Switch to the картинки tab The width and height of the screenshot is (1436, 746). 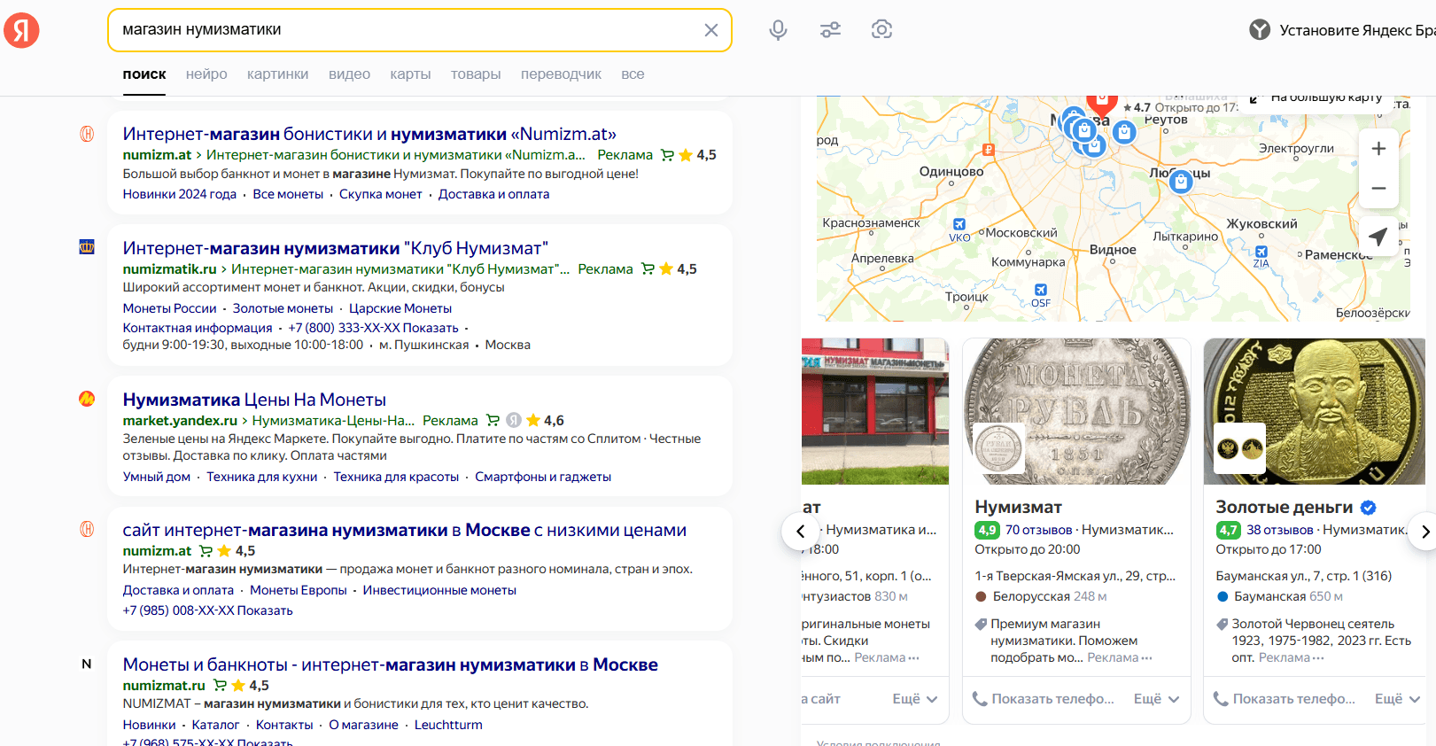click(278, 74)
